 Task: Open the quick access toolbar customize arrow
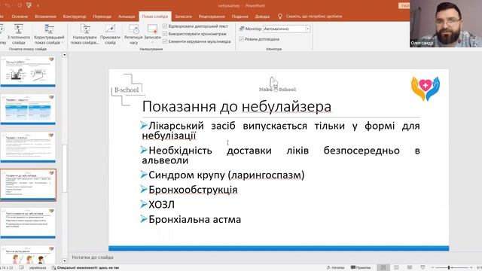click(x=38, y=6)
